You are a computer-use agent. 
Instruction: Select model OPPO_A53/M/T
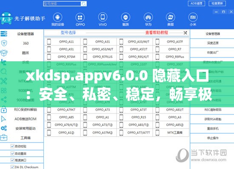(x=103, y=49)
